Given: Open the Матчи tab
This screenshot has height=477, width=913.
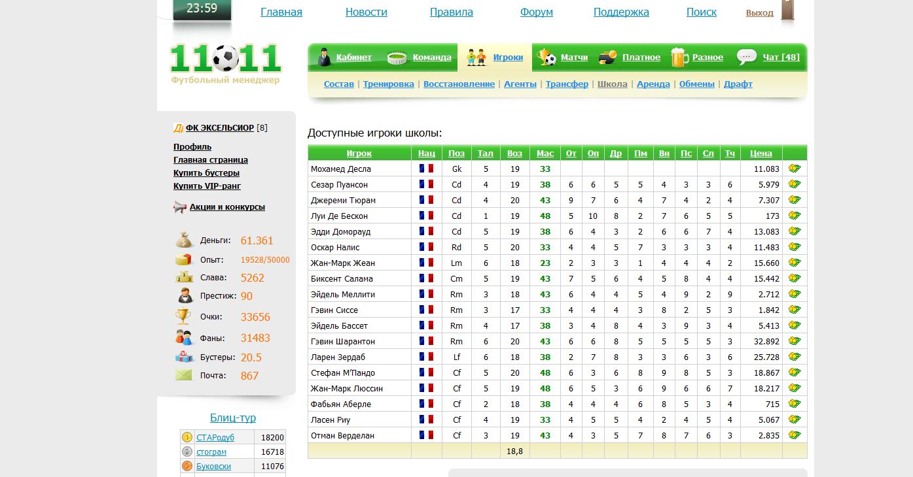Looking at the screenshot, I should (574, 58).
